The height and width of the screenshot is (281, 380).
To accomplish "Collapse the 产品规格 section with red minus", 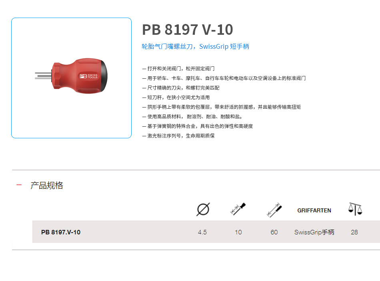I will [19, 185].
